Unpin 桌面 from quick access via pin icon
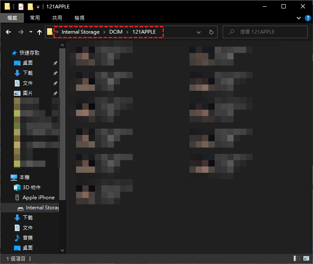Image resolution: width=313 pixels, height=264 pixels. (55, 63)
